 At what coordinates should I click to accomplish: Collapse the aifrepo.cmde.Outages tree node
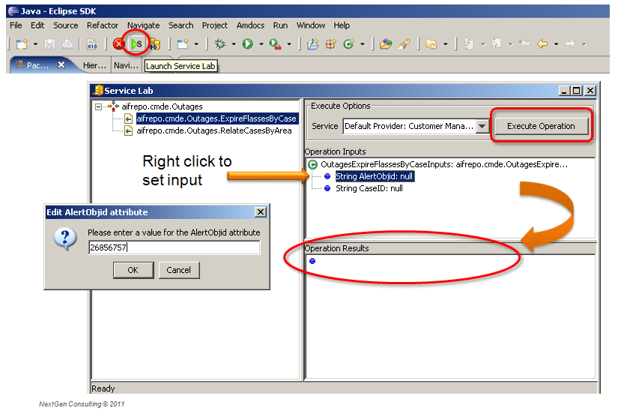coord(99,107)
